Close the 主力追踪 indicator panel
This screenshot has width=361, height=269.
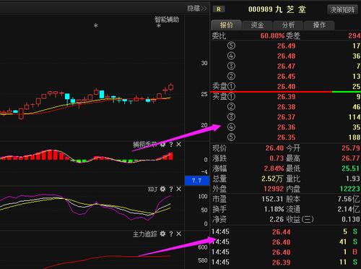178,234
